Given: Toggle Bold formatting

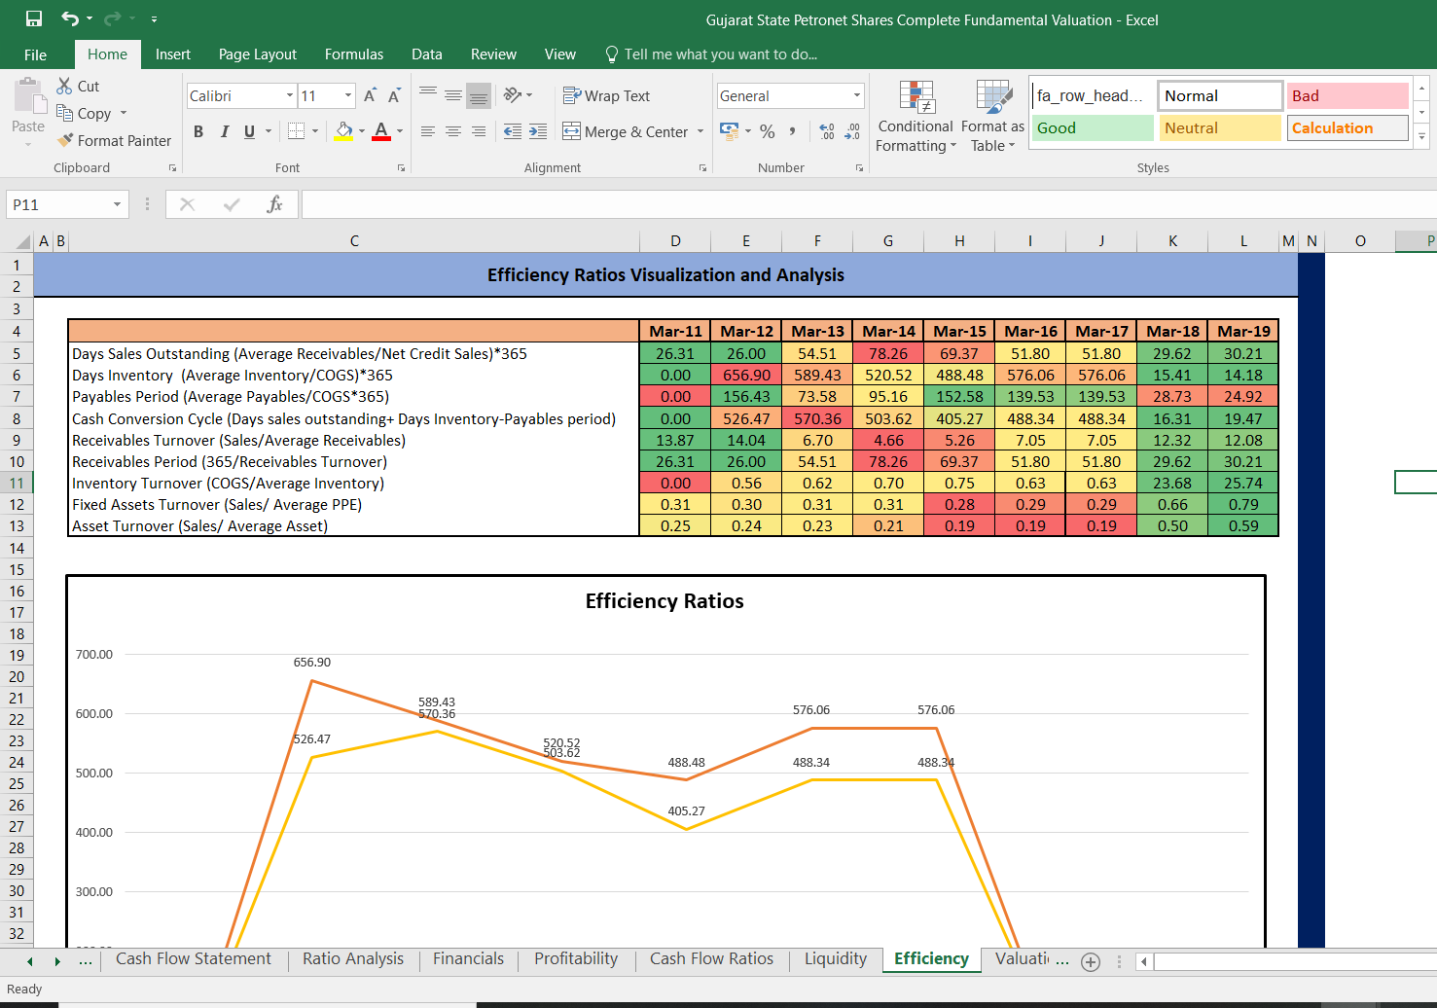Looking at the screenshot, I should coord(198,131).
